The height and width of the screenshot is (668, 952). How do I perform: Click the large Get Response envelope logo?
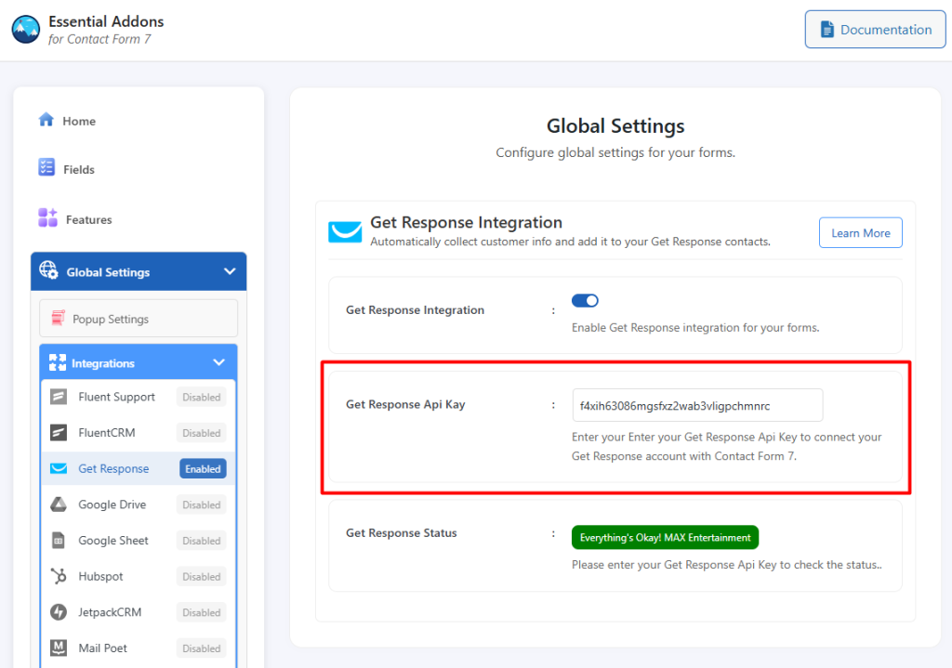[x=345, y=231]
